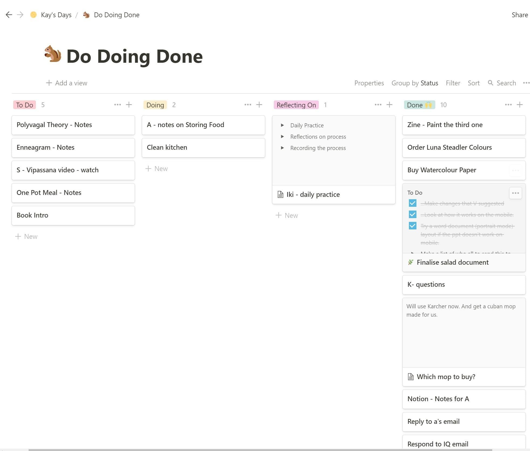The width and height of the screenshot is (530, 451).
Task: Expand the Reflections on process toggle
Action: 282,137
